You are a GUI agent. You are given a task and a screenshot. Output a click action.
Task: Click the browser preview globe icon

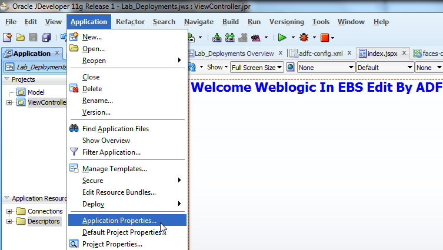pos(290,67)
